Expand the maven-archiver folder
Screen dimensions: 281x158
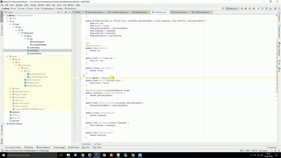(x=10, y=94)
